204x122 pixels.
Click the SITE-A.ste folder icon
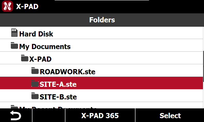(x=35, y=83)
